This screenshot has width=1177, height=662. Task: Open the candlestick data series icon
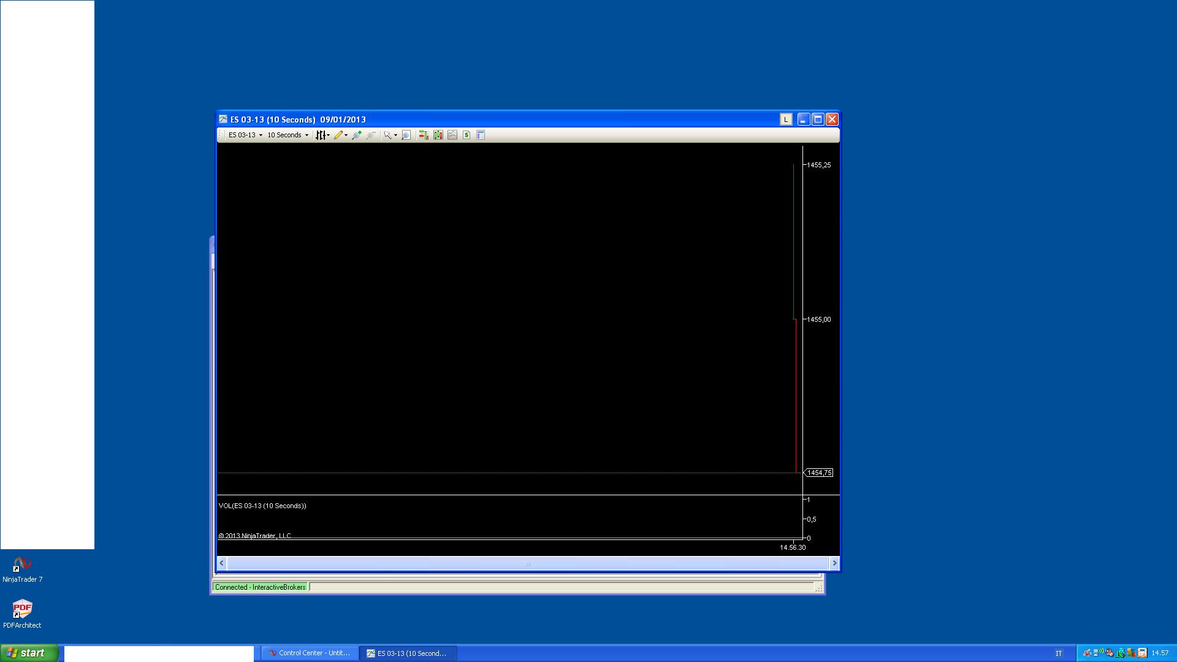[438, 135]
